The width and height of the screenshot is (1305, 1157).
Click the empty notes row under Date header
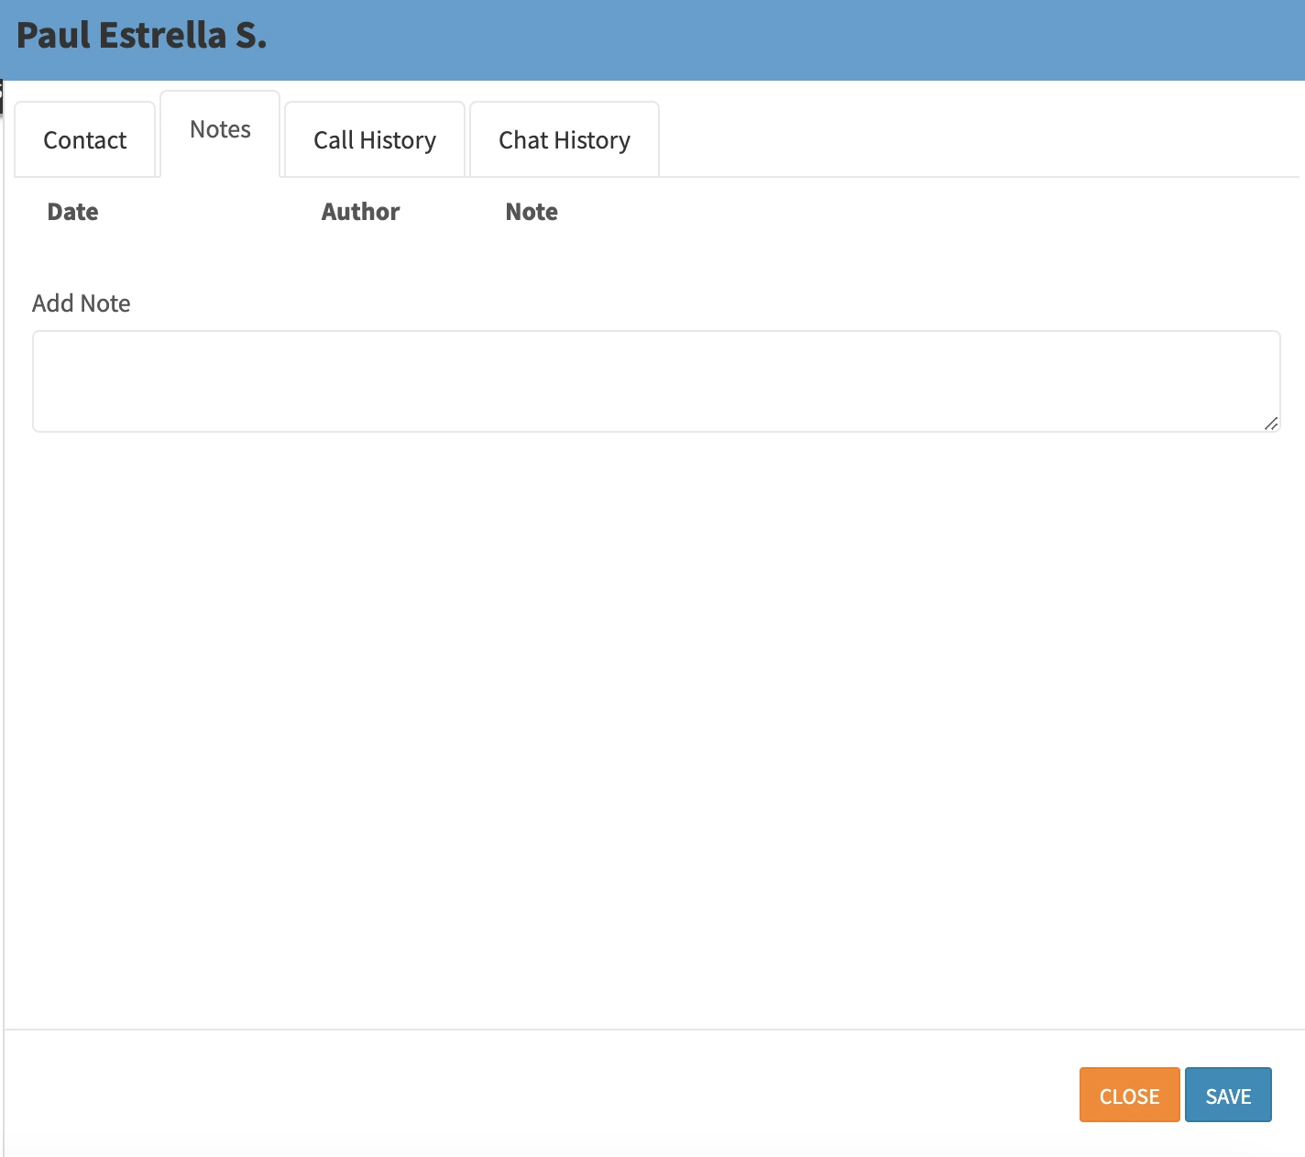[x=73, y=251]
